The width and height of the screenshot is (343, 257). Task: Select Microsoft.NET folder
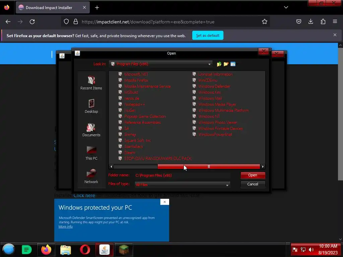136,74
